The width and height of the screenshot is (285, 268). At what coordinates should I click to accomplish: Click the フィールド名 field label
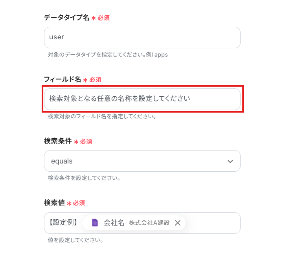pos(62,79)
